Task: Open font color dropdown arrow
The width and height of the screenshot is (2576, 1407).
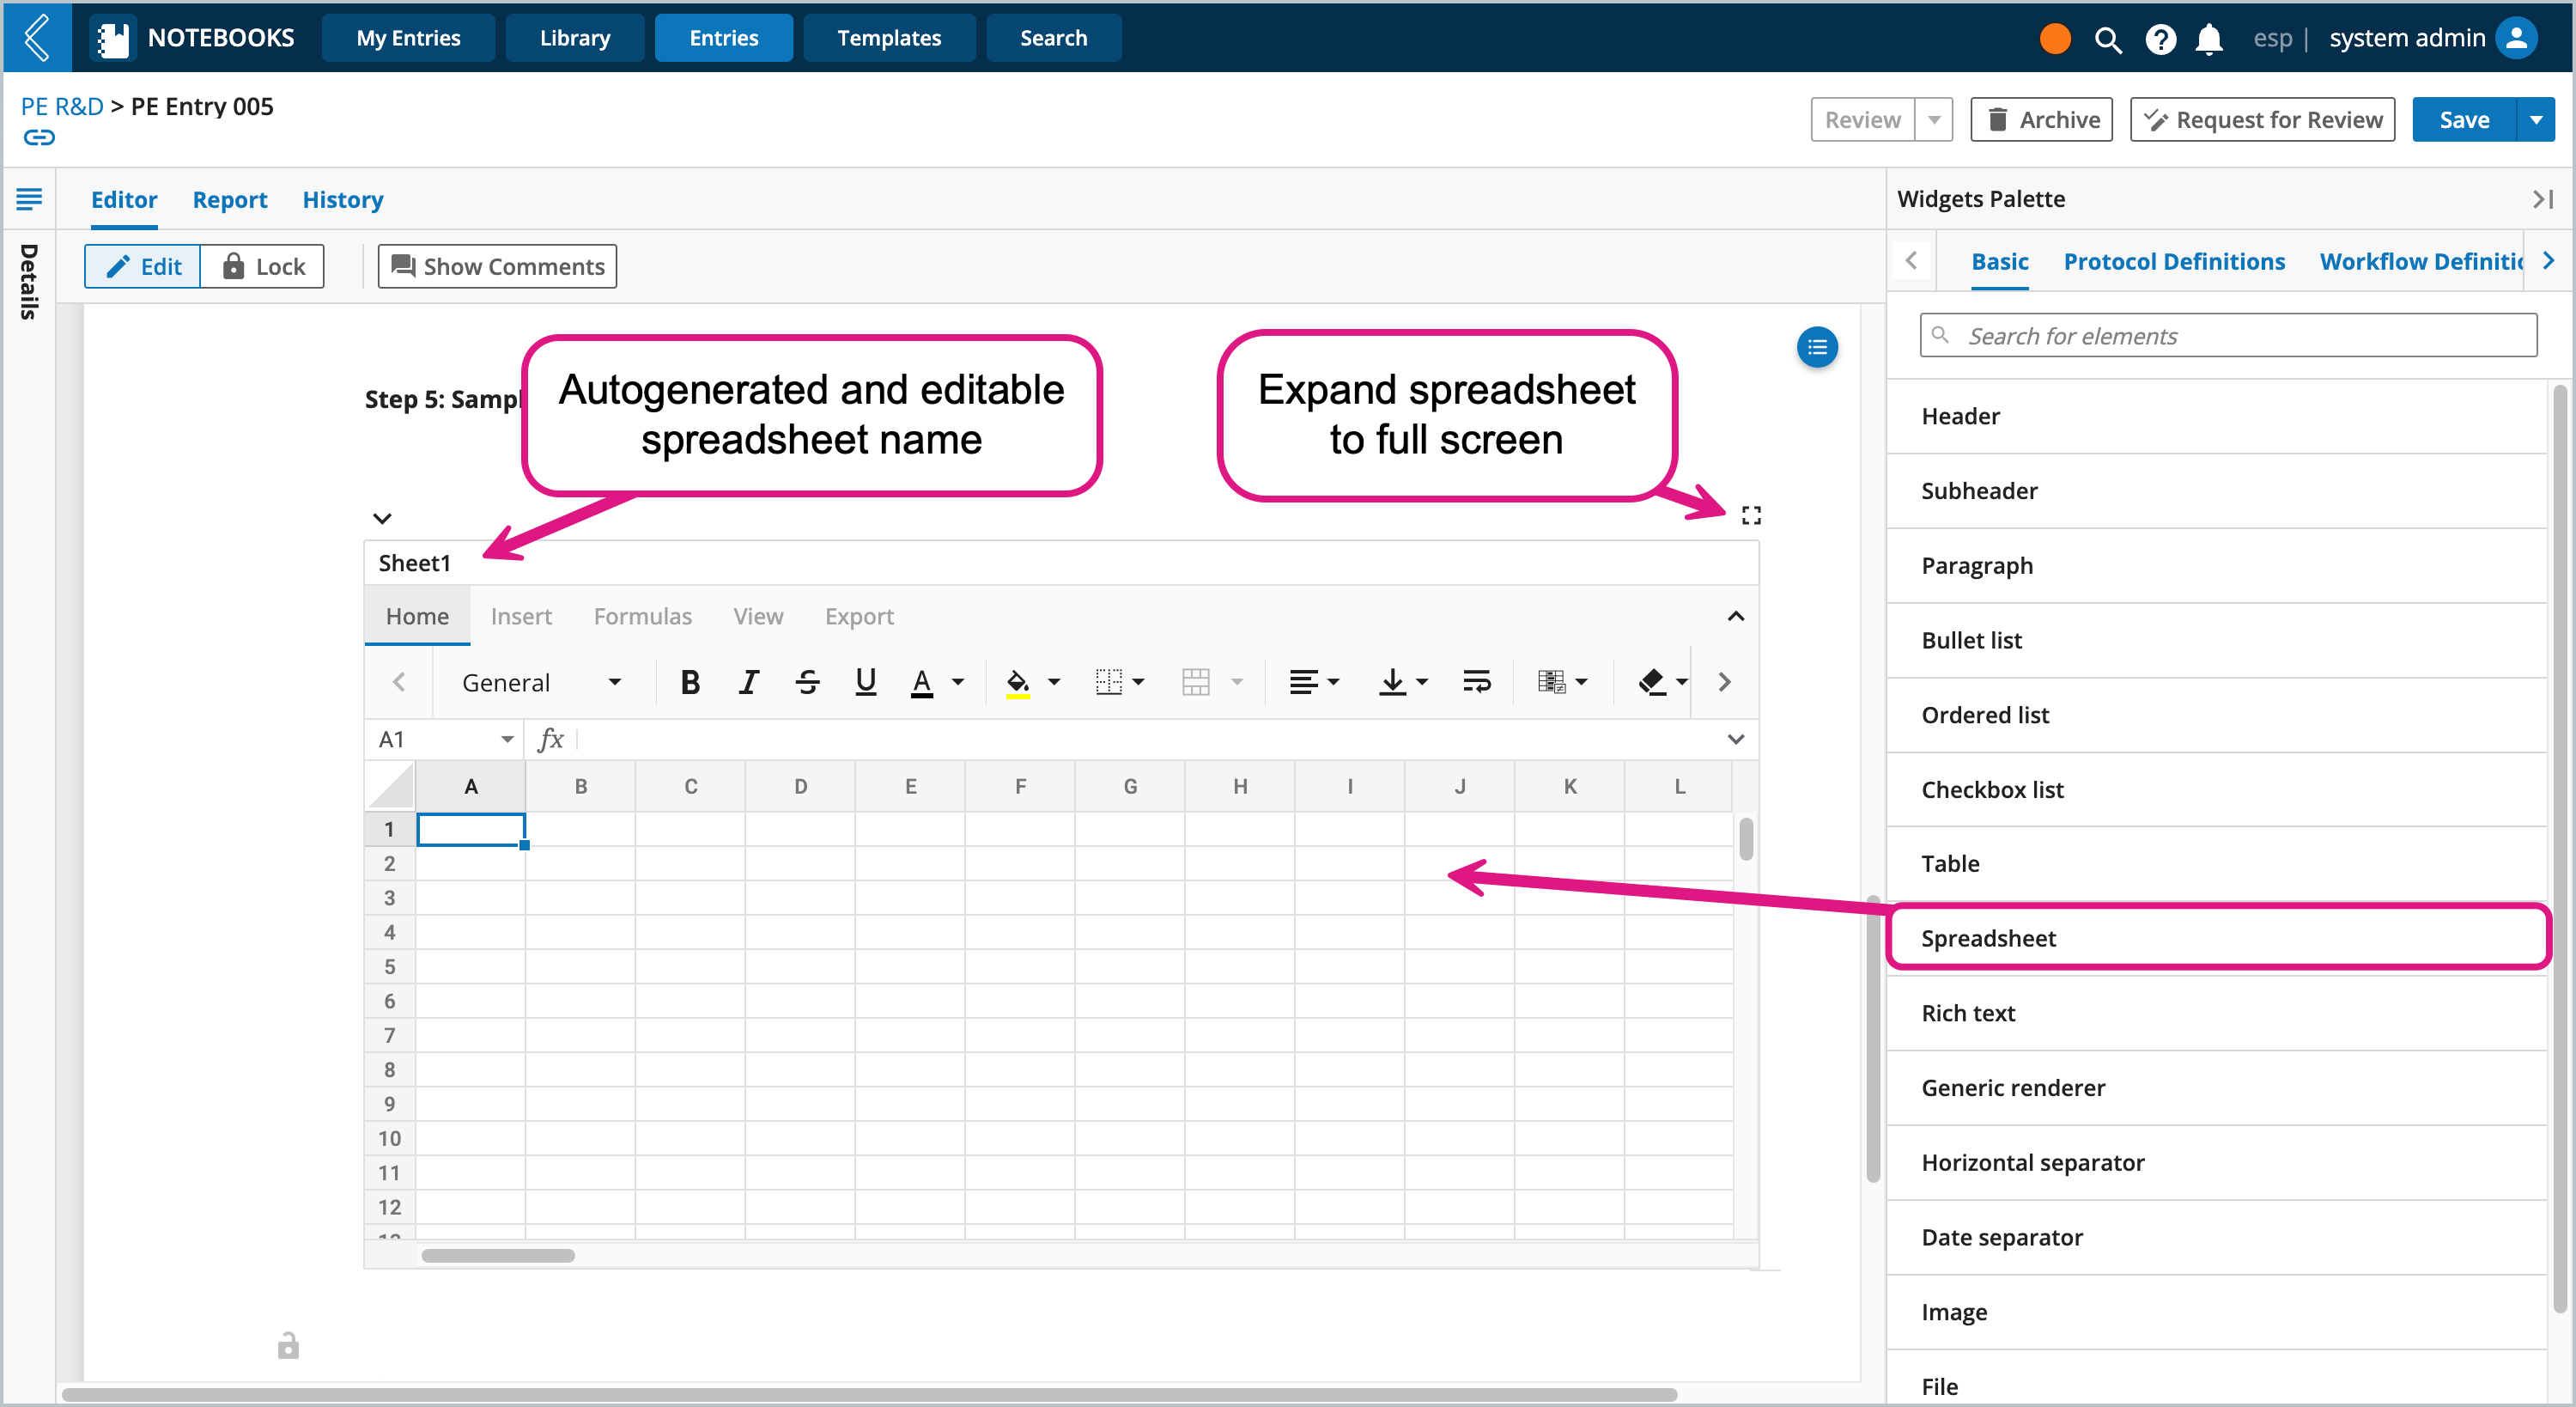Action: pyautogui.click(x=957, y=683)
